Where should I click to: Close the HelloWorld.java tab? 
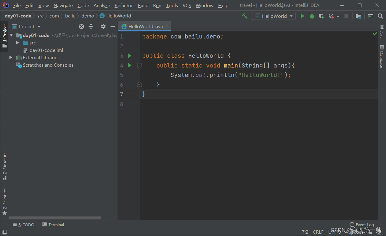click(167, 26)
